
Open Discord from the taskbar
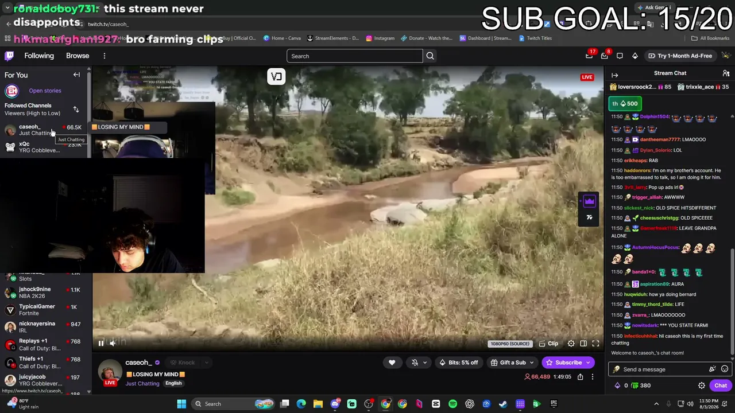click(335, 404)
